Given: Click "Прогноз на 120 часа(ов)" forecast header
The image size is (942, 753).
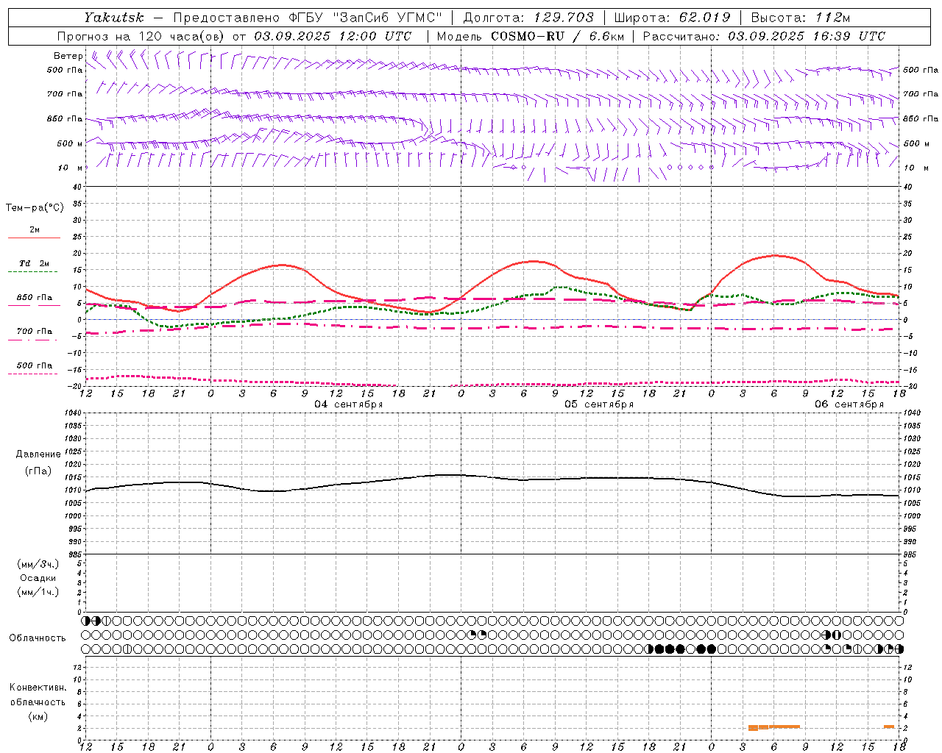Looking at the screenshot, I should (x=141, y=36).
